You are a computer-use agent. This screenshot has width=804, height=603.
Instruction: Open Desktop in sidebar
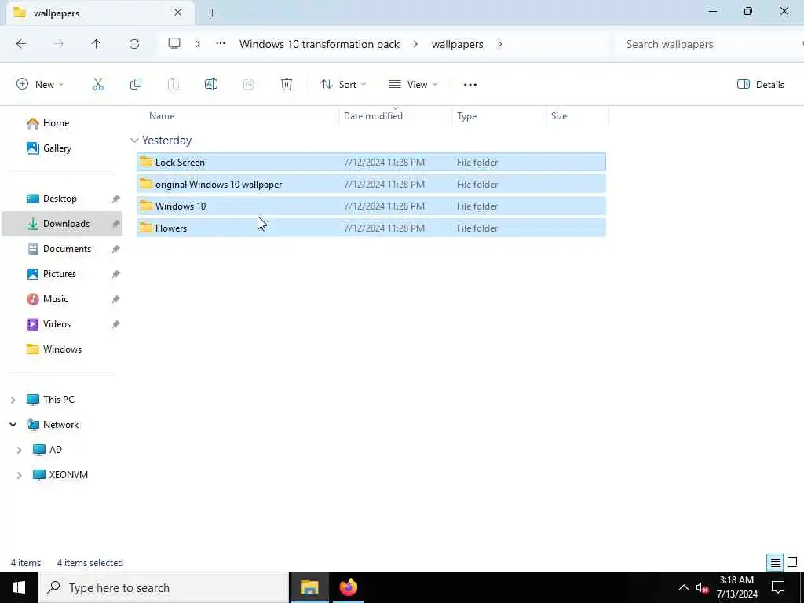[60, 199]
